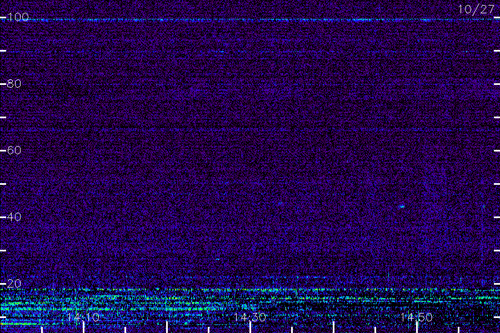Click the 14:50 time axis label
This screenshot has width=500, height=333.
417,317
